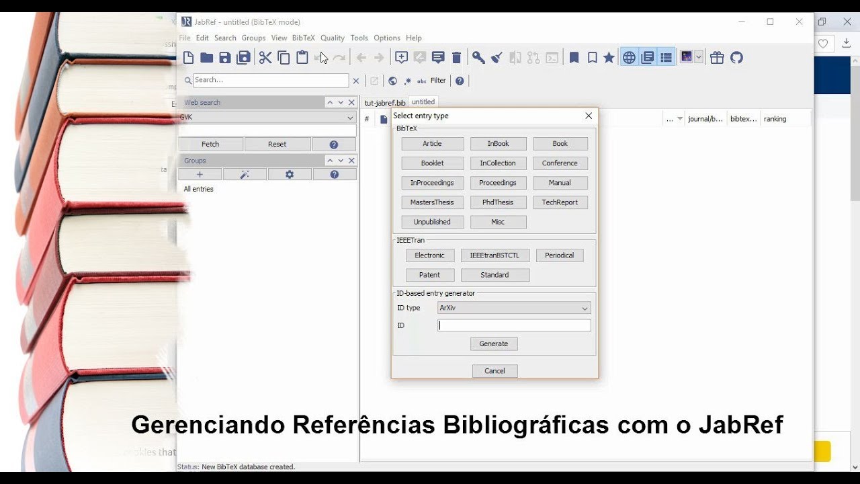Click the Groups magic wand auto-group button

click(245, 174)
